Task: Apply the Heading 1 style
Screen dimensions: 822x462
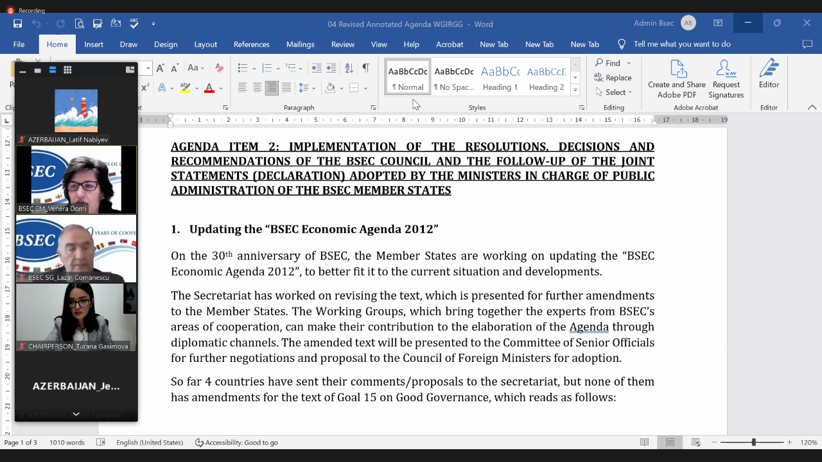Action: (500, 77)
